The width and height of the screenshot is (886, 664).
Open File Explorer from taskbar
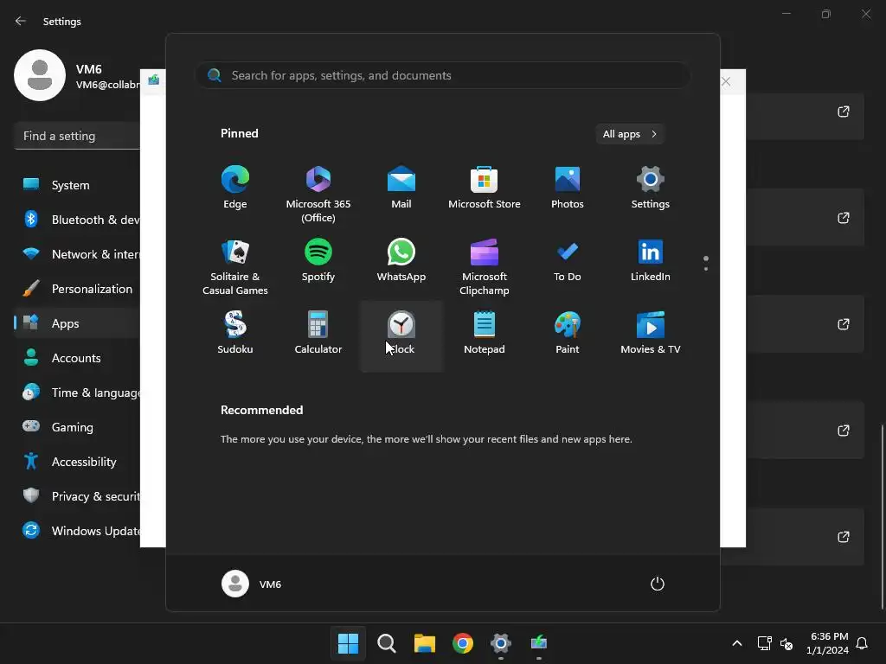coord(424,643)
